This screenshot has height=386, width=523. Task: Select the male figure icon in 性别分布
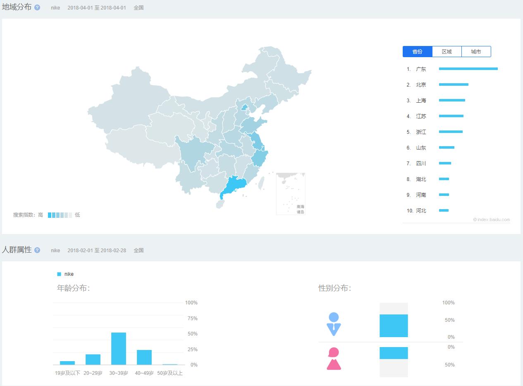[x=334, y=324]
